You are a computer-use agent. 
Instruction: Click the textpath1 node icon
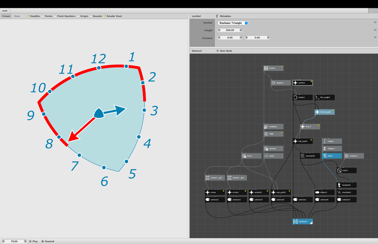click(x=339, y=185)
